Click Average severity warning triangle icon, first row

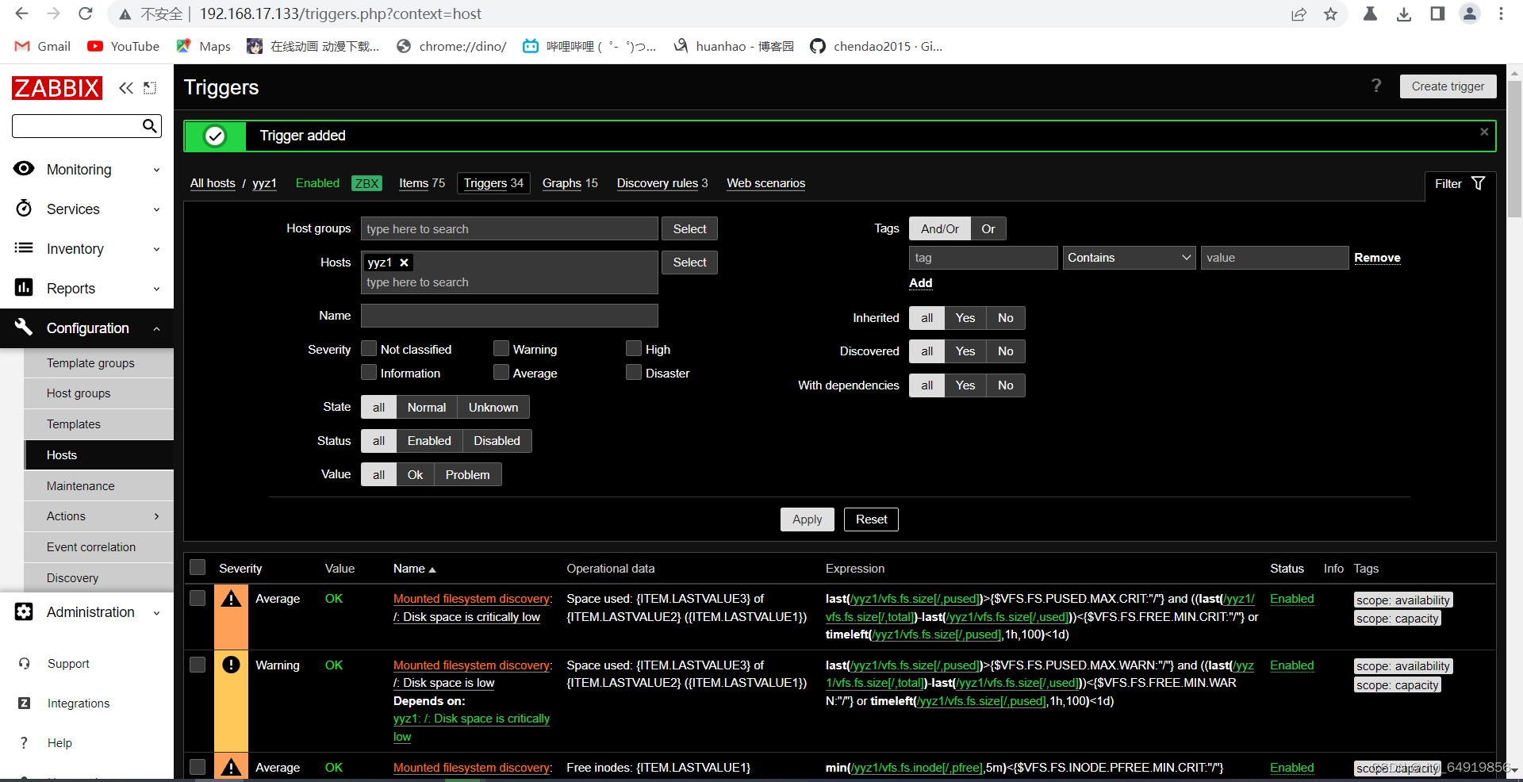pos(231,599)
